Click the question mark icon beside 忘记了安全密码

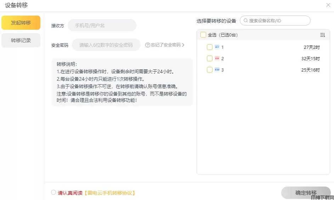tap(147, 45)
